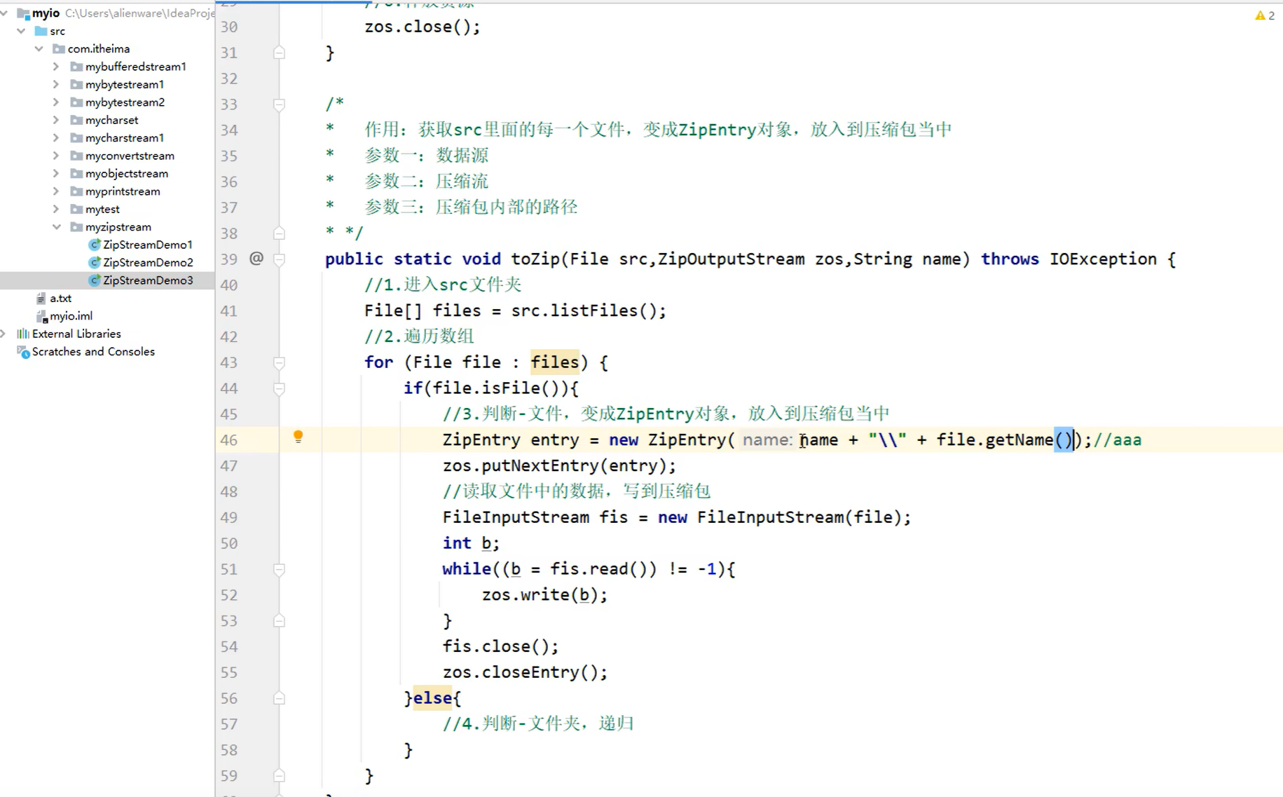Image resolution: width=1283 pixels, height=797 pixels.
Task: Expand the mycharset package
Action: click(56, 120)
